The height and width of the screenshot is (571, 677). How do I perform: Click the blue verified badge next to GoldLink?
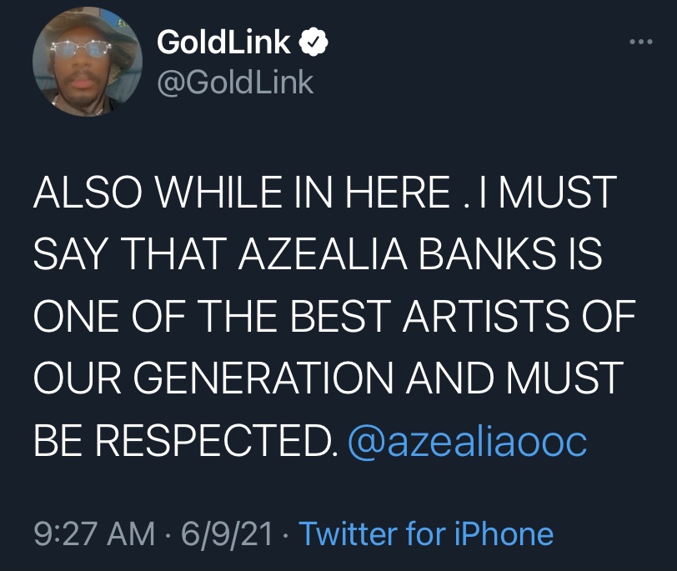[x=313, y=42]
